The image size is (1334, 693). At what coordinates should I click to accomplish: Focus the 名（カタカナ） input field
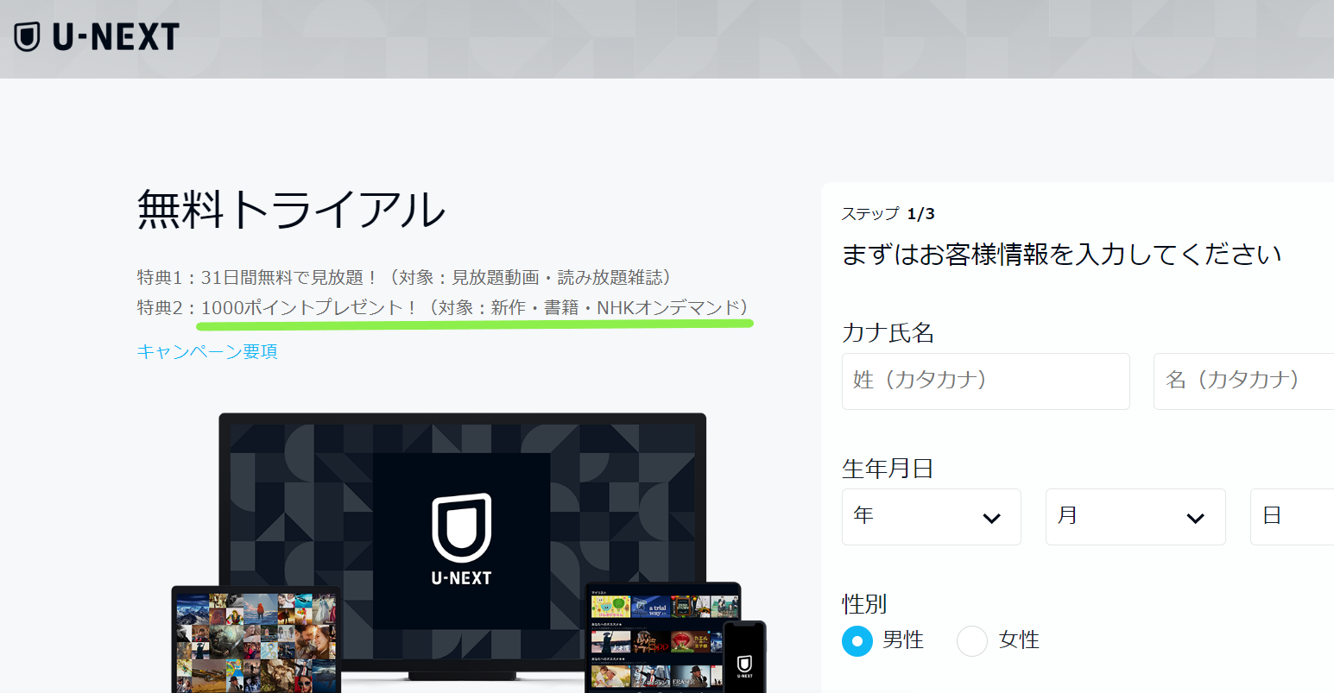point(1243,381)
